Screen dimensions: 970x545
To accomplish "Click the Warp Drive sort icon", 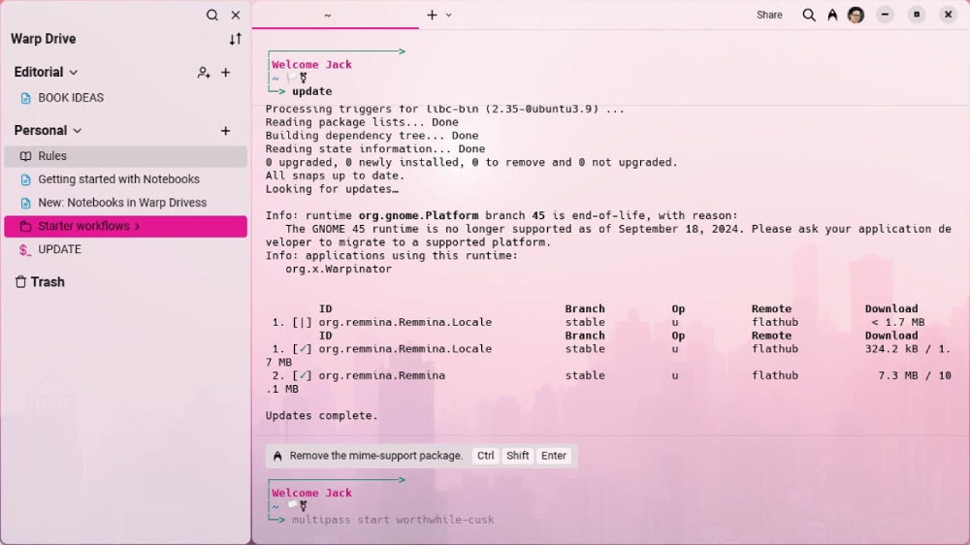I will point(235,39).
